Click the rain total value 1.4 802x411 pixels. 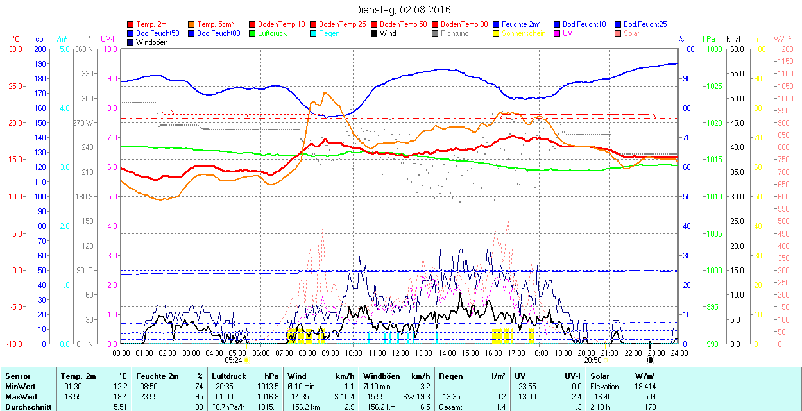(502, 407)
